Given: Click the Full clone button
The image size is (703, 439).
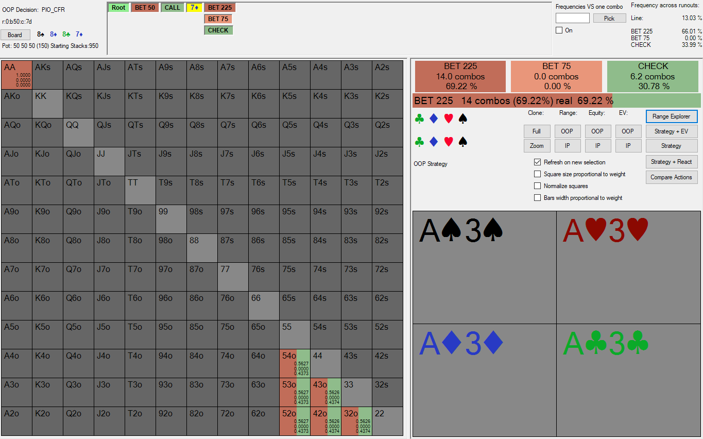Looking at the screenshot, I should point(537,131).
